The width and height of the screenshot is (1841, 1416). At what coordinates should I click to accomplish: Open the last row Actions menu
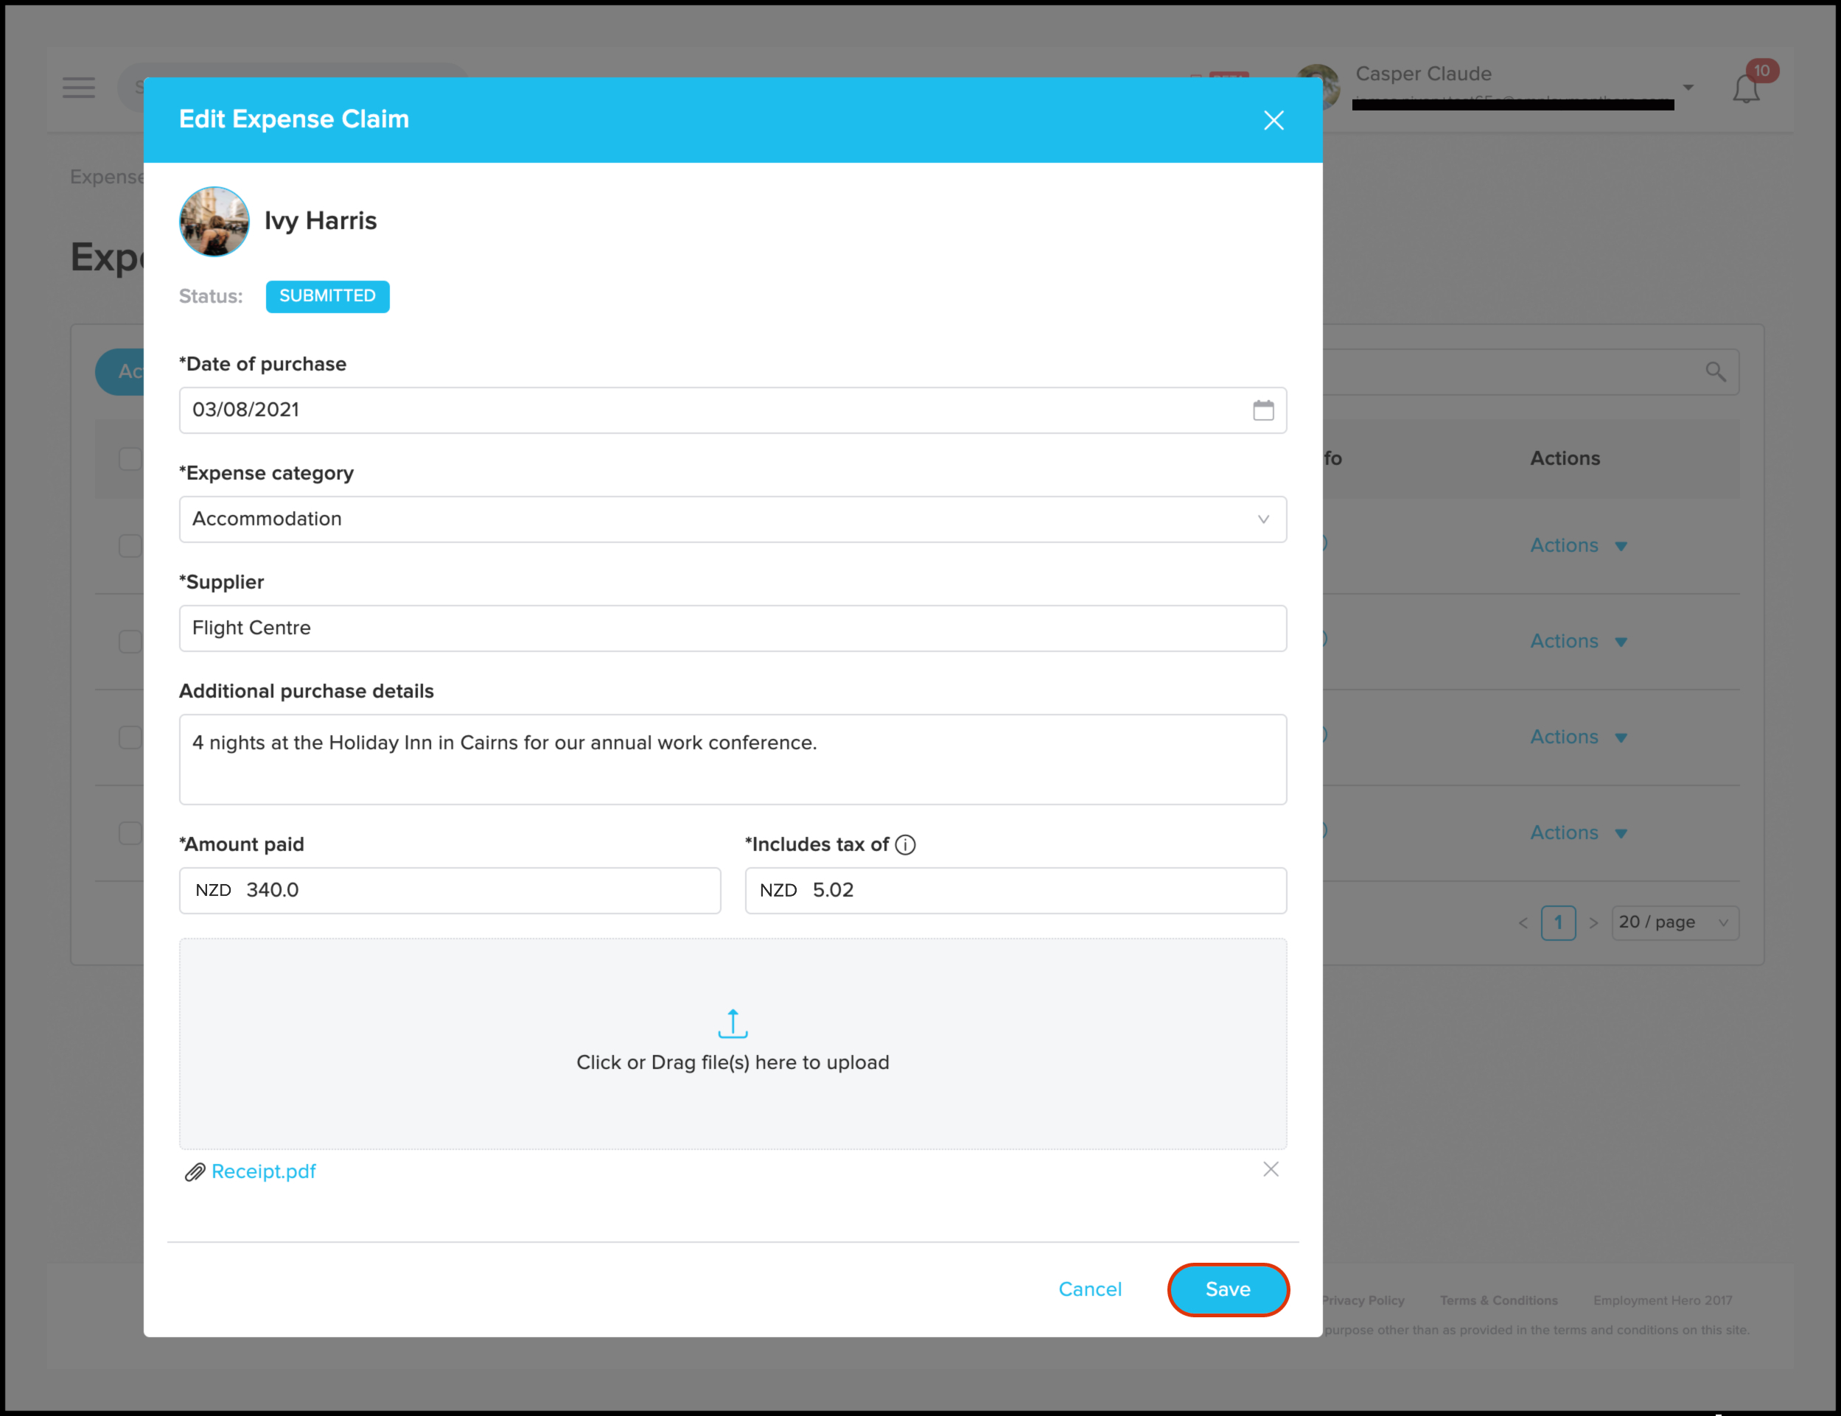coord(1577,833)
